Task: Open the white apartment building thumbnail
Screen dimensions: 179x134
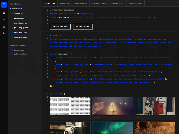Action: (70, 106)
